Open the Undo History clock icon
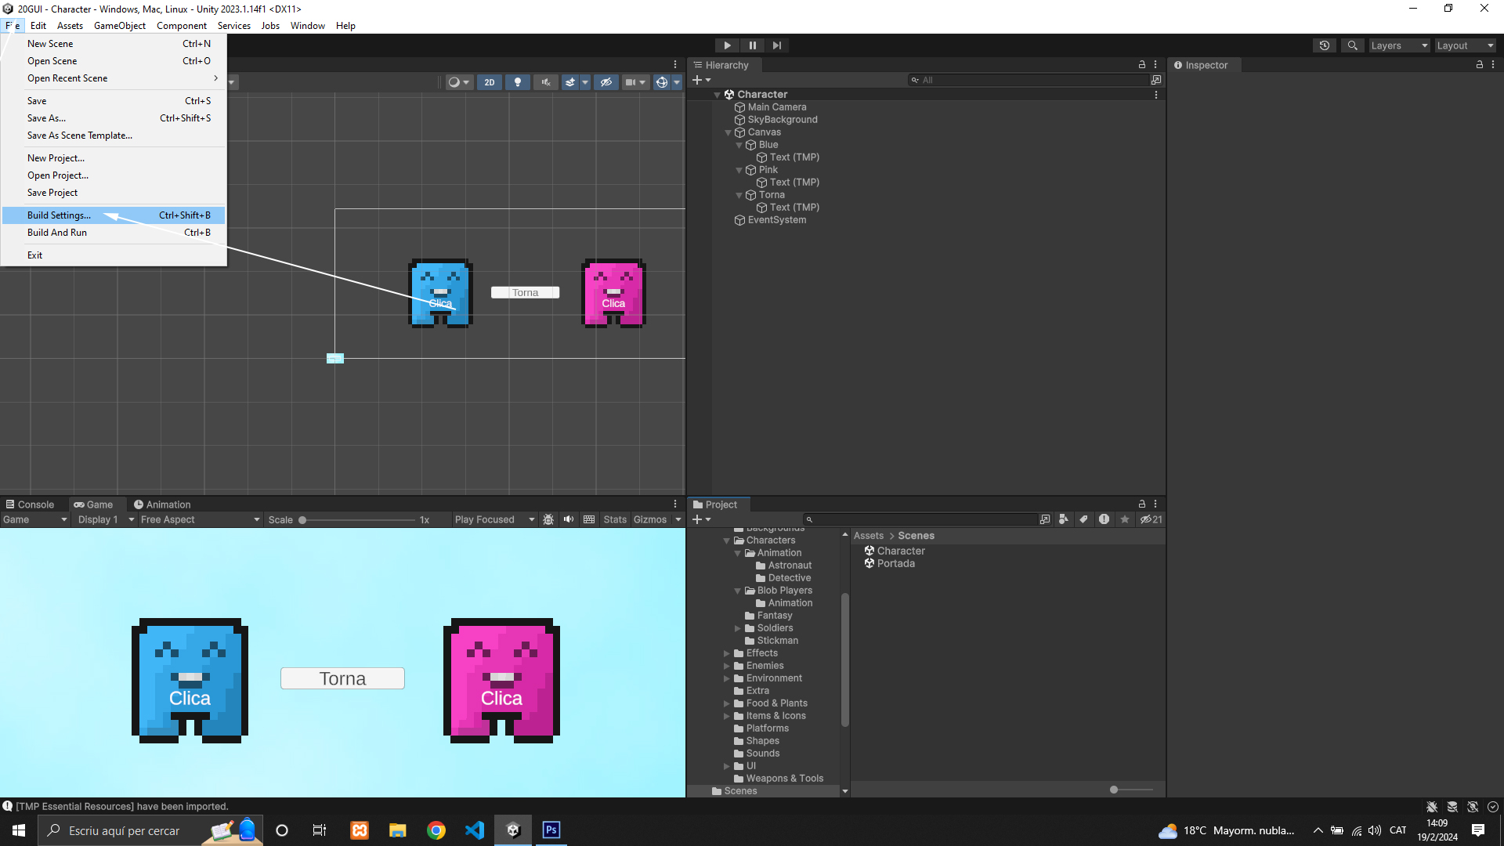The image size is (1504, 846). click(x=1325, y=45)
